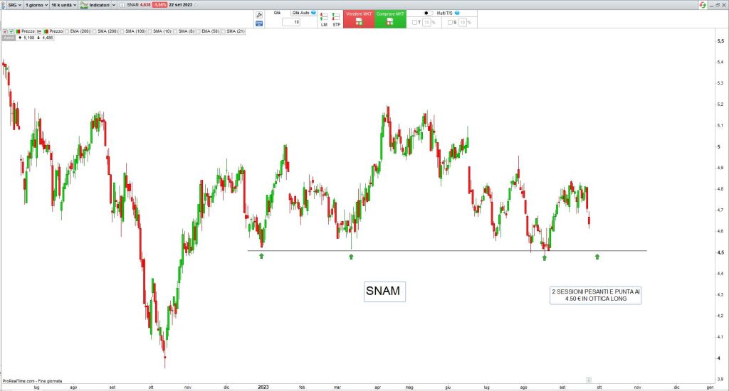Click the small icon on the time axis

(589, 380)
